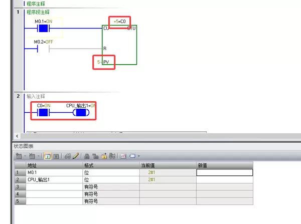Click the new value cell for M0.1
This screenshot has width=301, height=224.
coord(224,172)
